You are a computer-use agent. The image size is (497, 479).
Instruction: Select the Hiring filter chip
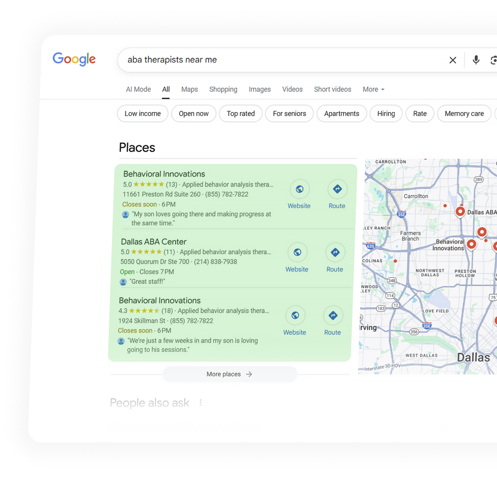[x=386, y=114]
